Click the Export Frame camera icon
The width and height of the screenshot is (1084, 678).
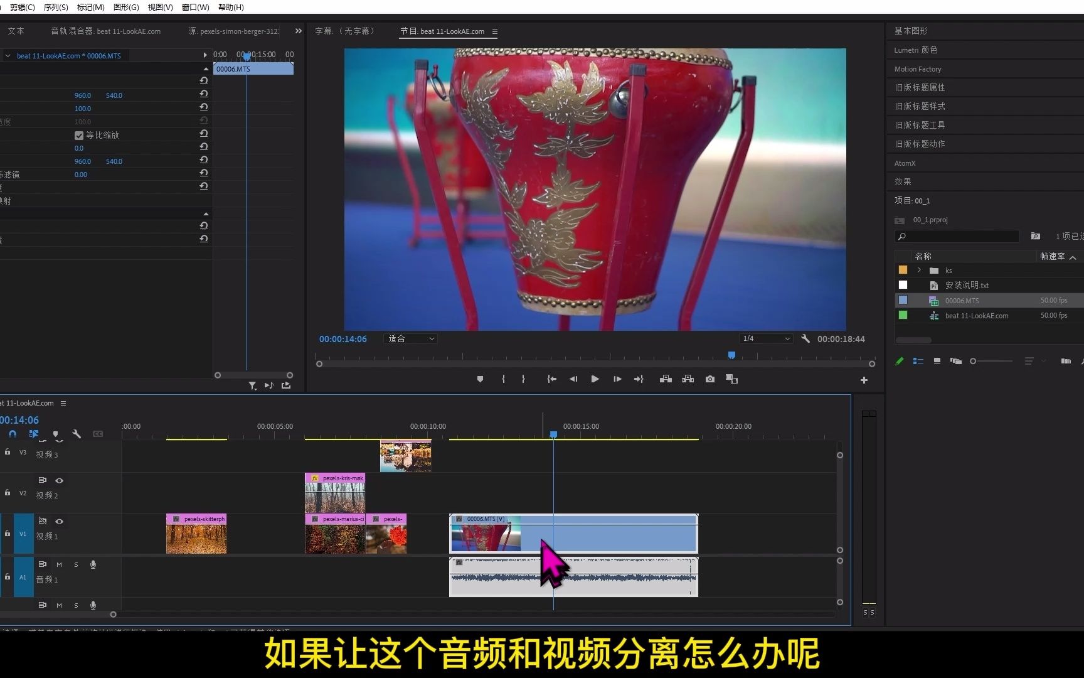[x=709, y=379]
